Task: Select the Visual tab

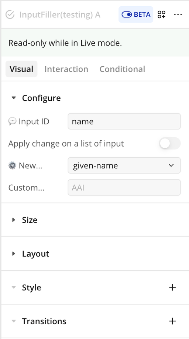Action: click(21, 69)
